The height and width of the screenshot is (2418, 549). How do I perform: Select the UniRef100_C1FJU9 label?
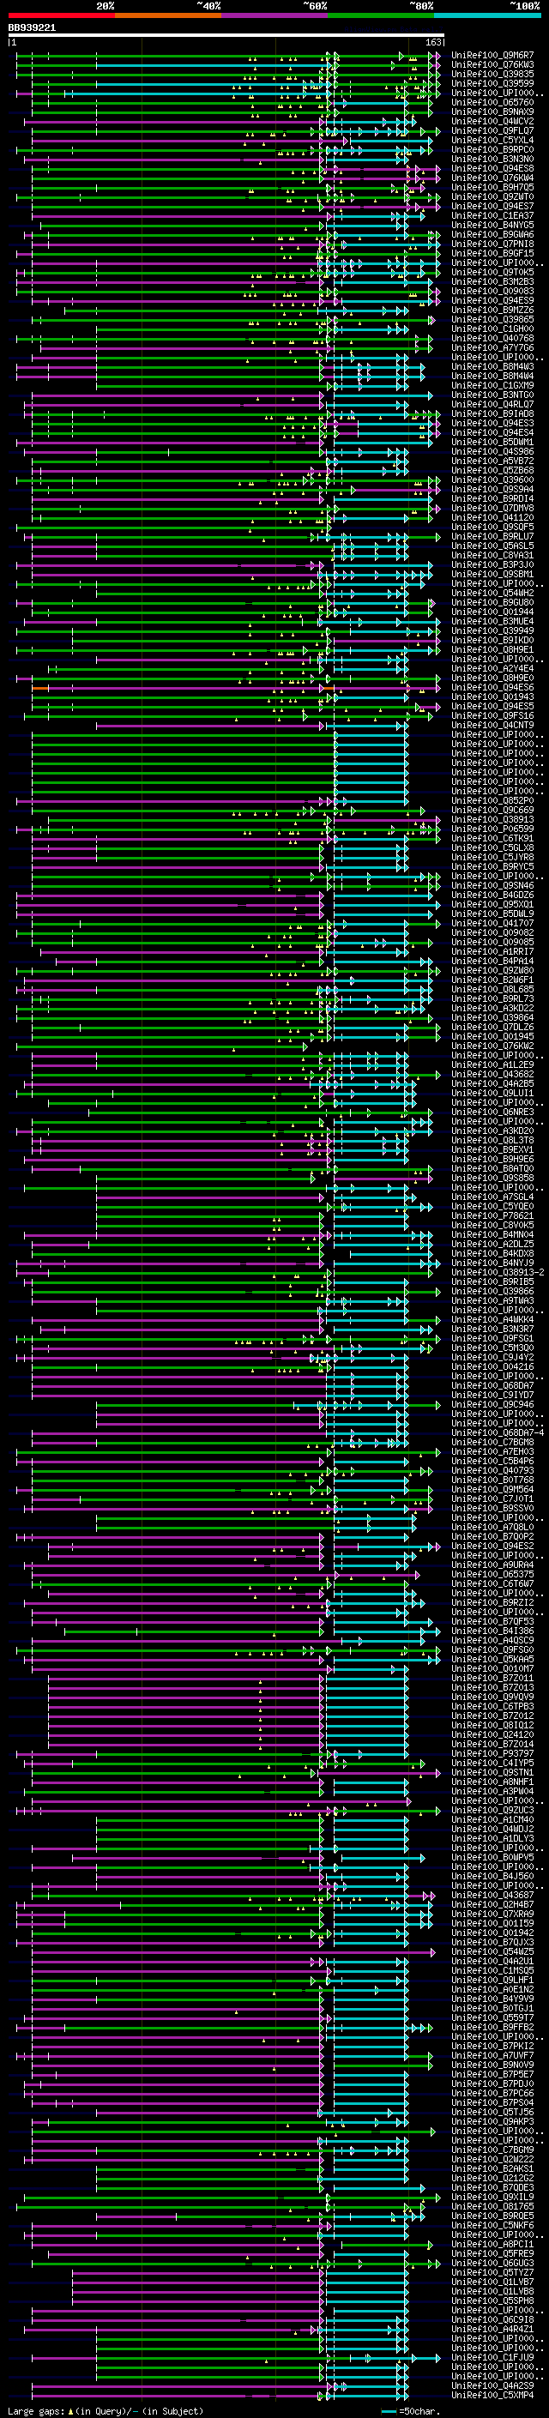click(492, 2357)
